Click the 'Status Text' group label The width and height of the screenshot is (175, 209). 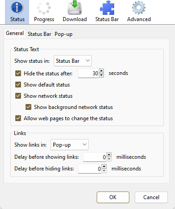click(x=26, y=49)
